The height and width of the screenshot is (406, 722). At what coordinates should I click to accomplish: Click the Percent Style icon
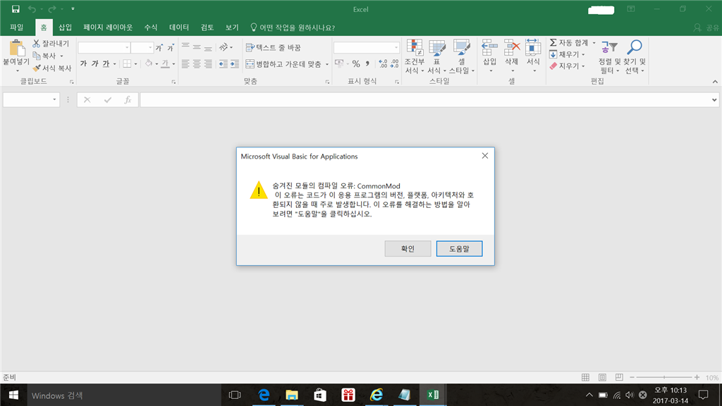(x=356, y=64)
